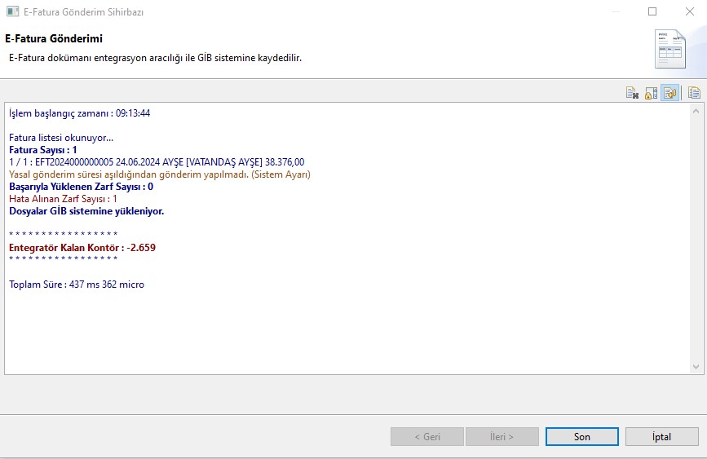Click the log scrollbar up arrow
The height and width of the screenshot is (459, 707).
coord(696,111)
